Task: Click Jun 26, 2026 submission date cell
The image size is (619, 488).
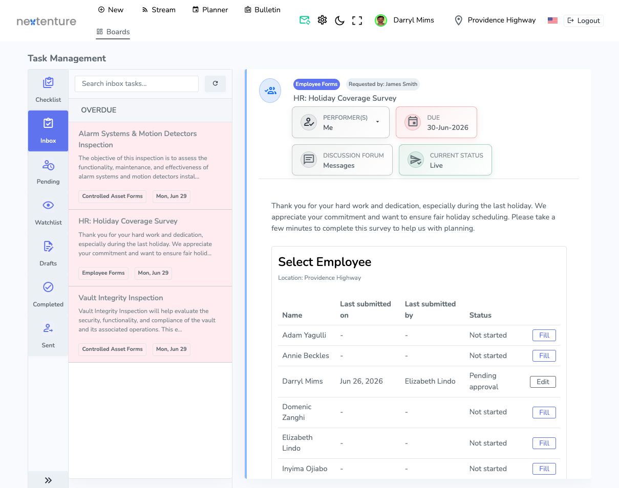Action: tap(361, 381)
